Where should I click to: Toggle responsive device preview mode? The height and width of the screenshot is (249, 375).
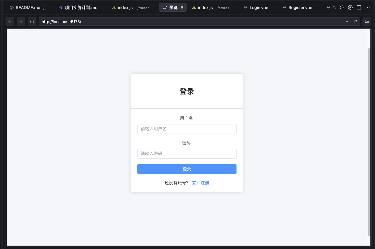(366, 22)
